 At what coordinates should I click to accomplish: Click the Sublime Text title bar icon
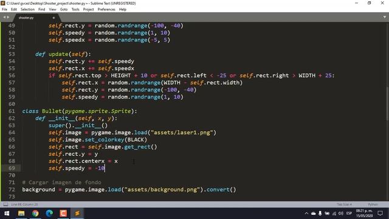click(2, 3)
